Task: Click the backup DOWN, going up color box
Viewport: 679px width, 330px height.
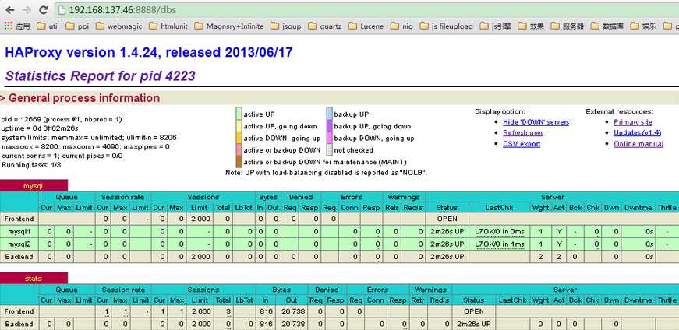Action: [330, 138]
